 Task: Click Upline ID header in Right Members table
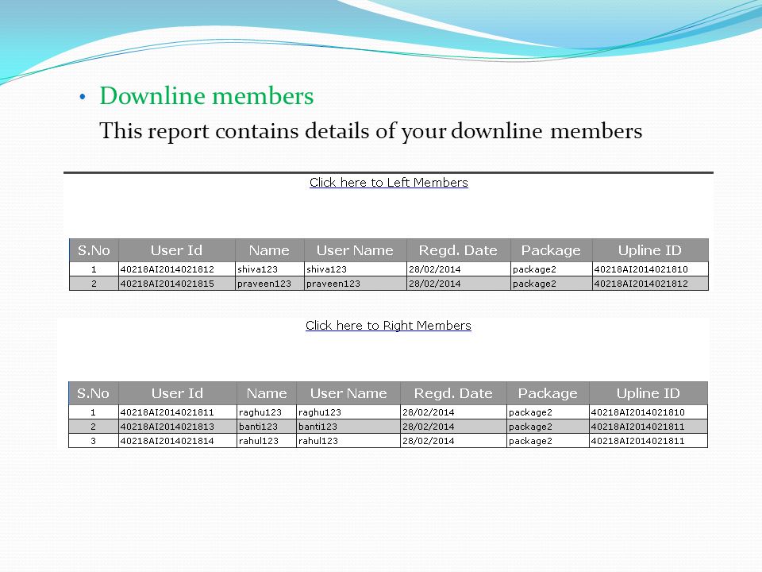click(648, 393)
